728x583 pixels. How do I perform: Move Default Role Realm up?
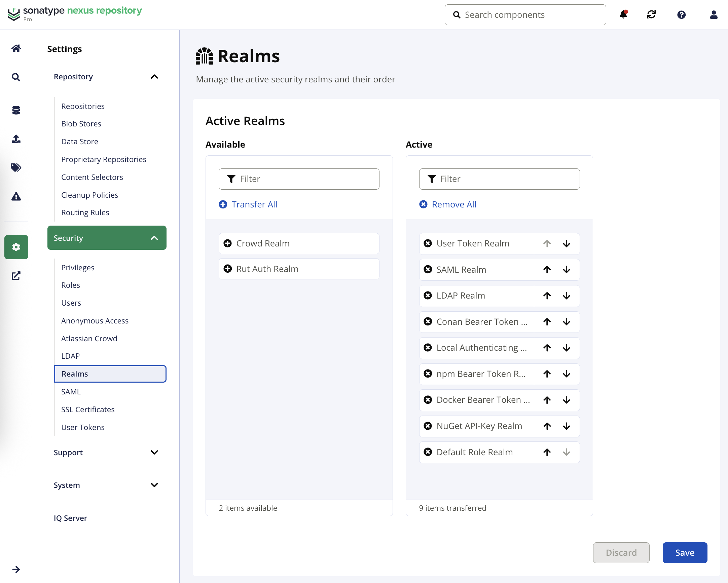click(547, 452)
